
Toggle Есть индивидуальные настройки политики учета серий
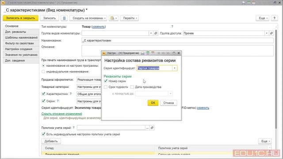tap(43, 134)
